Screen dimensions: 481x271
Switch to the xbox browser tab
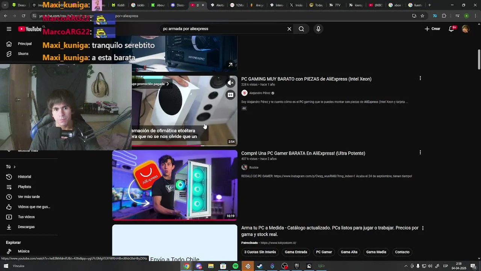tap(395, 5)
